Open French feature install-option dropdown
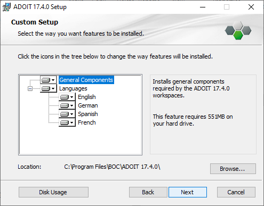Image resolution: width=264 pixels, height=206 pixels. tap(67, 122)
